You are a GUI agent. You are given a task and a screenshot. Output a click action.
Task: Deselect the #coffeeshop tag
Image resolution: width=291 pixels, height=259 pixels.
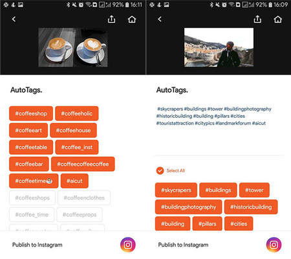pos(31,113)
